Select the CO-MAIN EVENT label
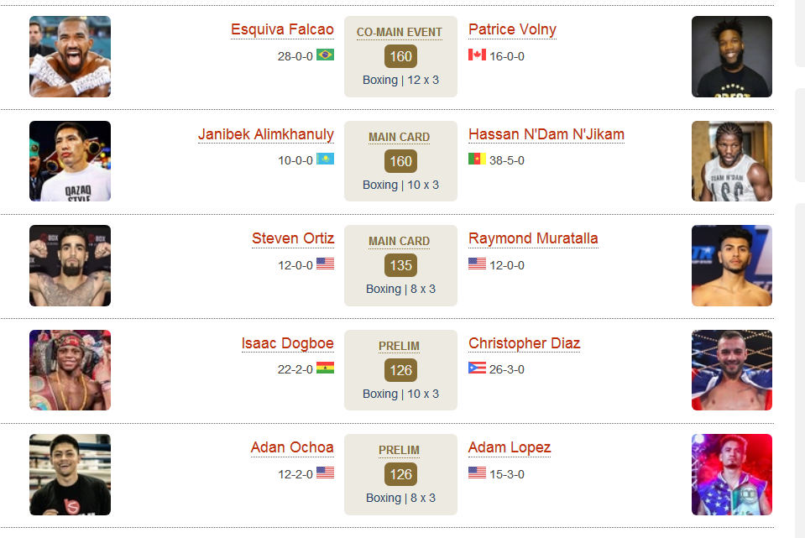 coord(399,33)
